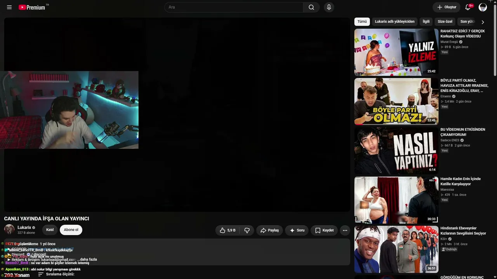Click video heading CANLI YAYINDA İFŞA OLAN YAYINCI
The image size is (497, 279).
[47, 219]
